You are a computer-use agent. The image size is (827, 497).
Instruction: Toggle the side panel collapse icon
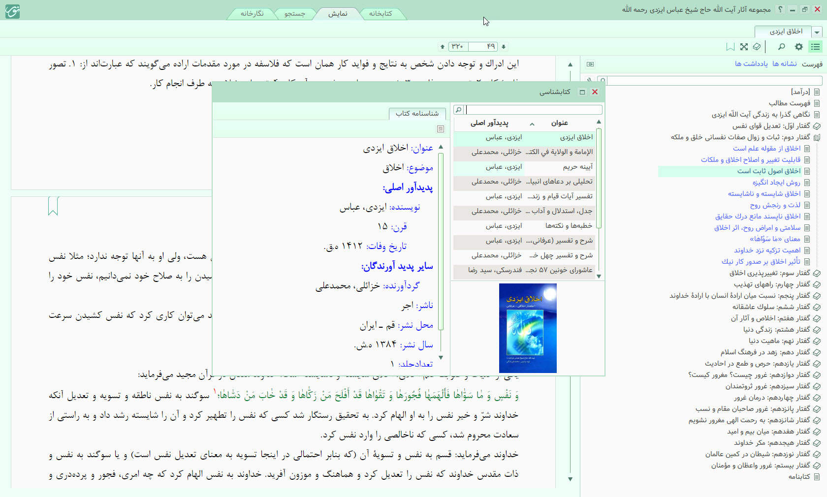[x=590, y=64]
